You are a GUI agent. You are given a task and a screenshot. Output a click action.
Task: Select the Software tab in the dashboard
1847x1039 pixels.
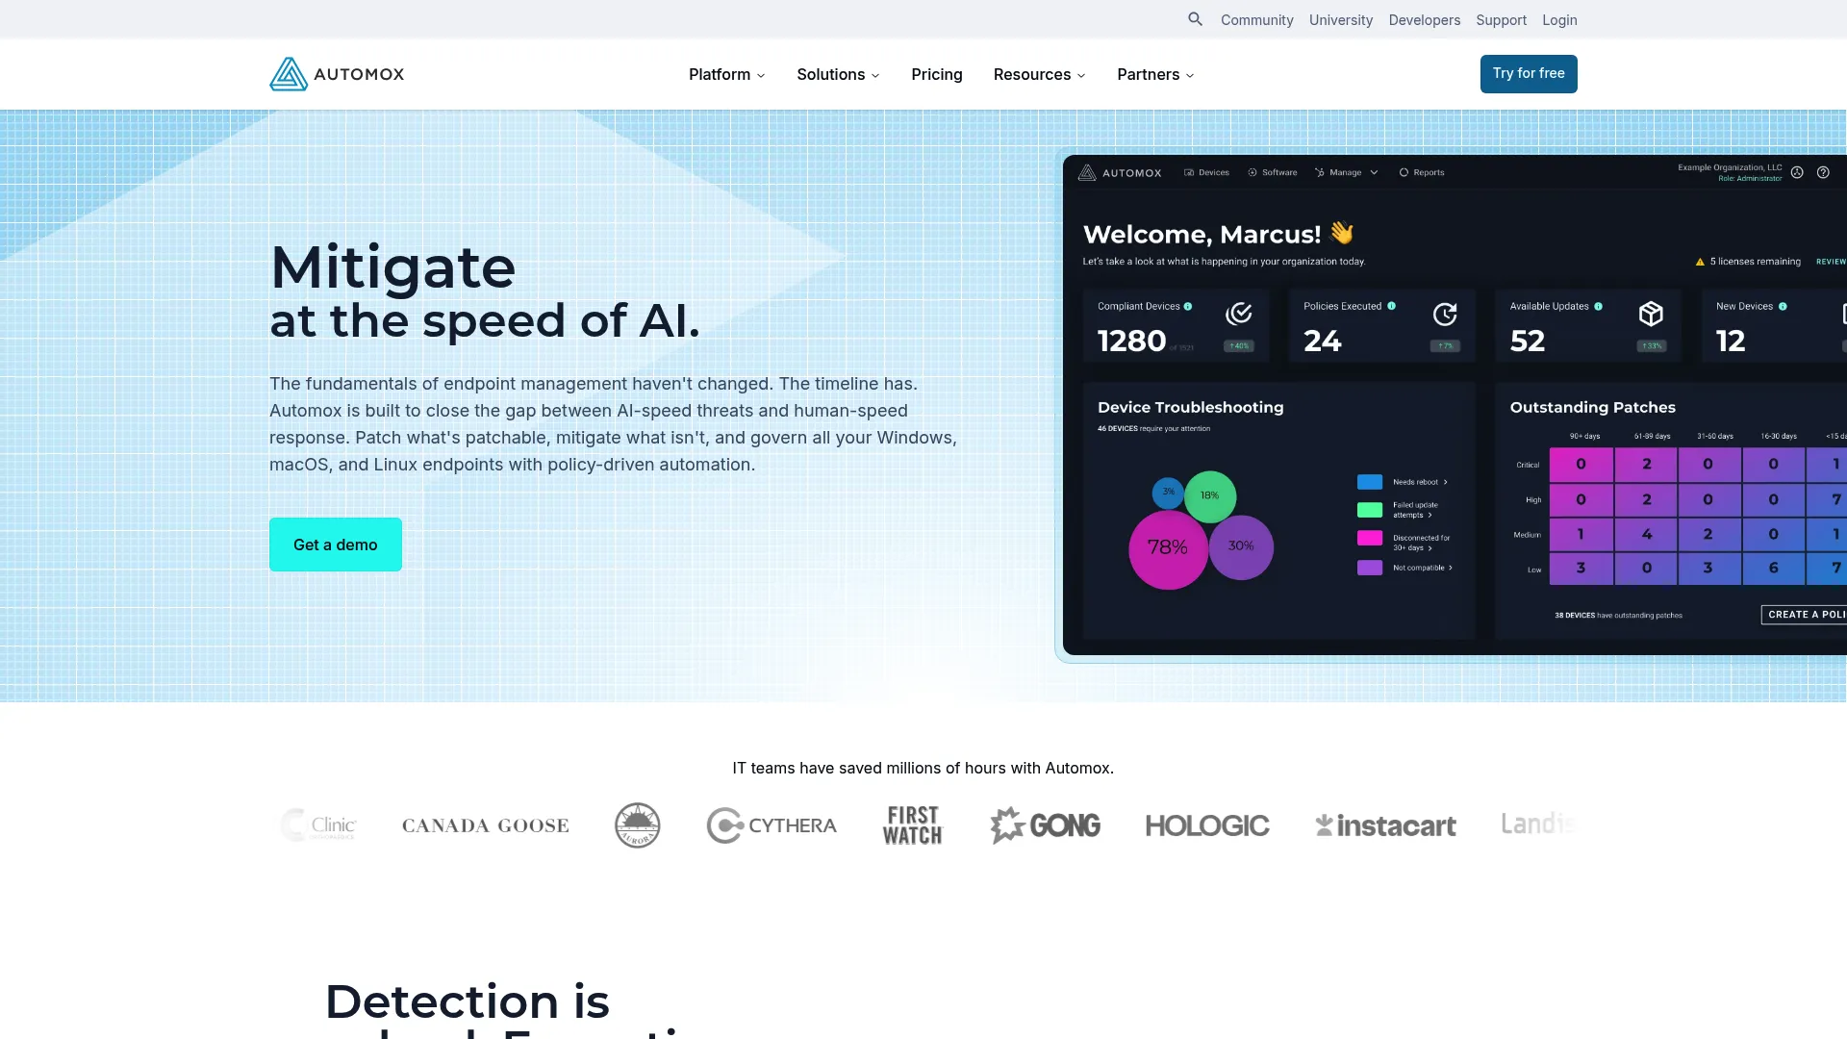click(x=1272, y=173)
